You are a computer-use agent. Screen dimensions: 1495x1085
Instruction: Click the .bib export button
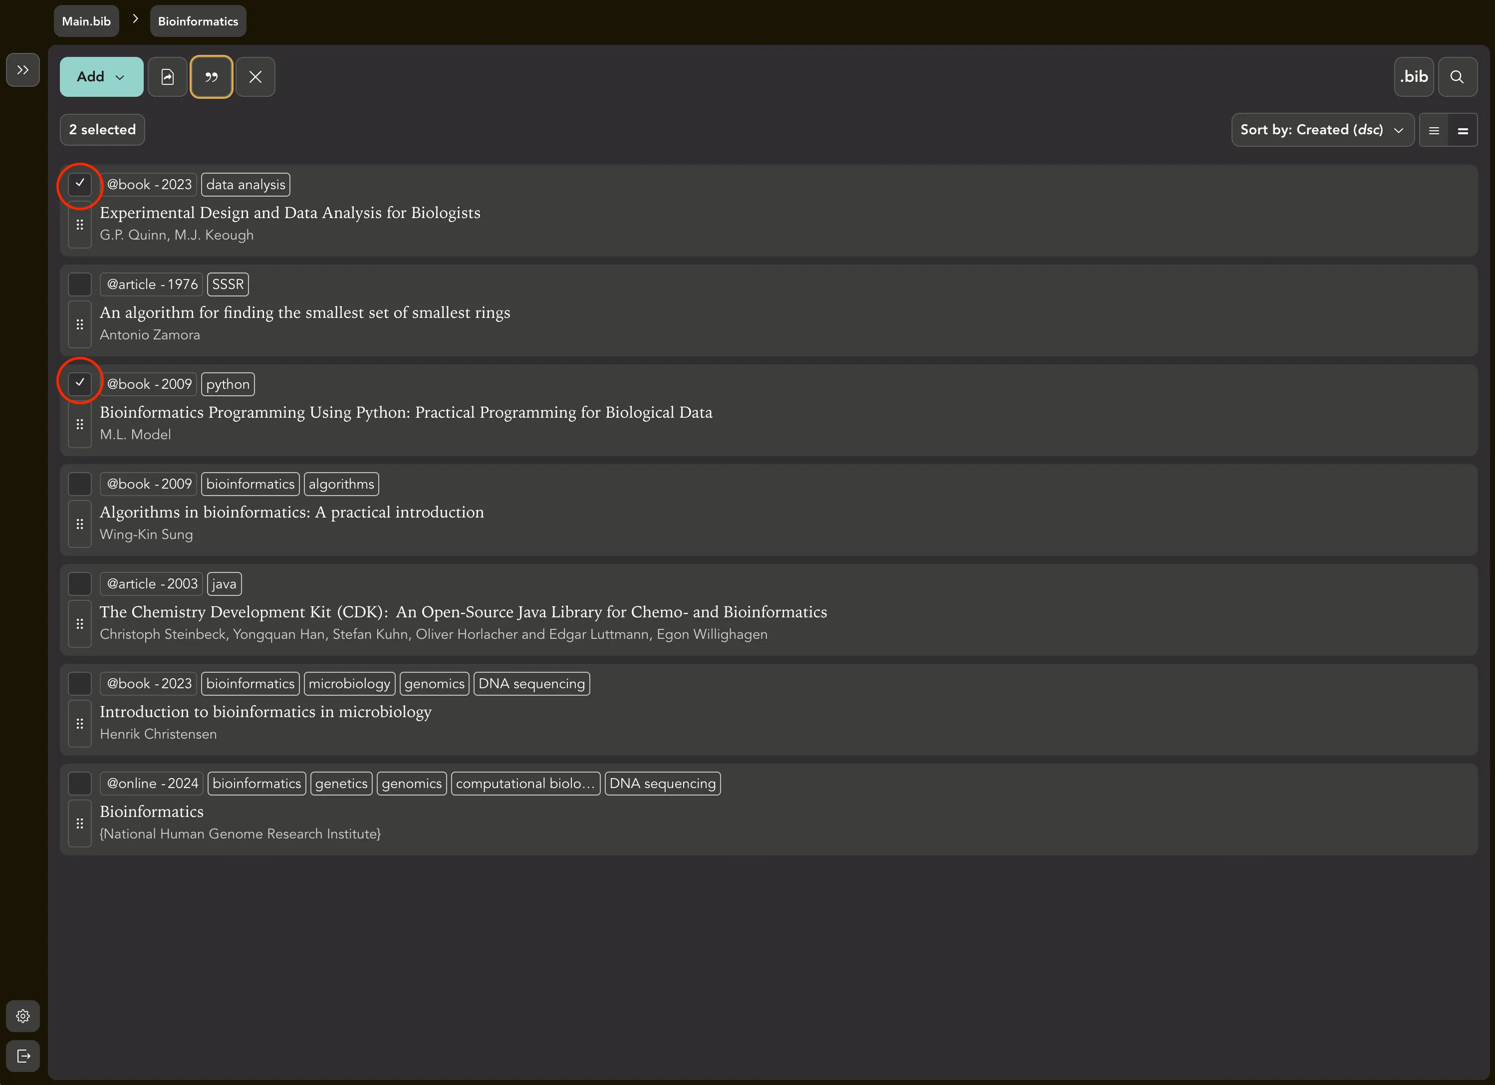1413,77
